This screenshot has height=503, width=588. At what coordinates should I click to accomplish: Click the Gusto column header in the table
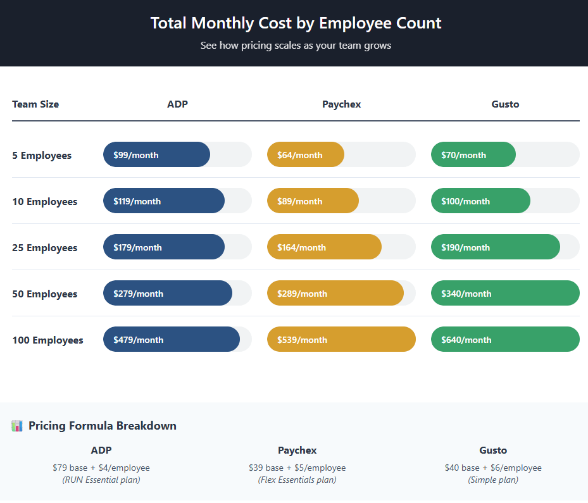pyautogui.click(x=505, y=104)
